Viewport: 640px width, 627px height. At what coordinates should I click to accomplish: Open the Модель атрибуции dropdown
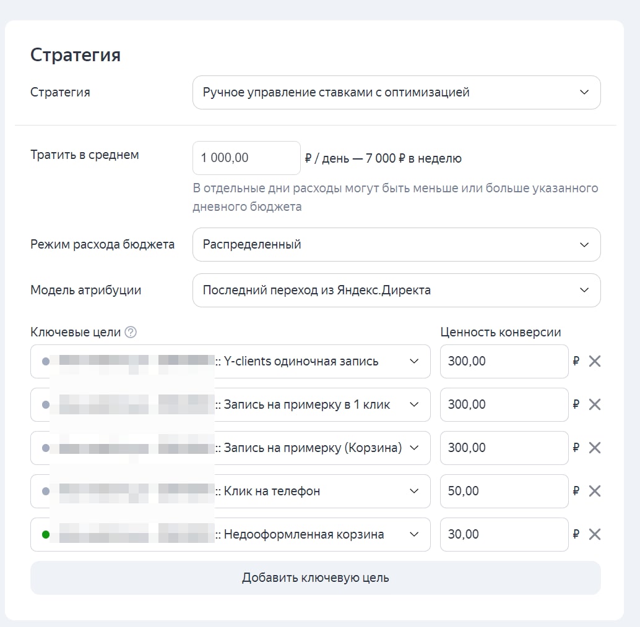396,290
